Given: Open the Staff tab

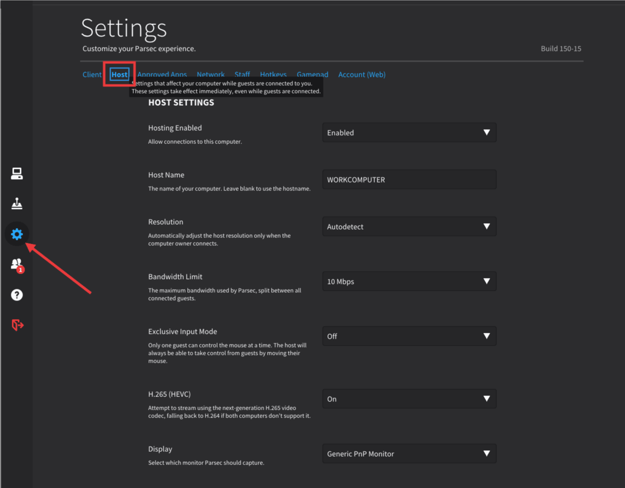Looking at the screenshot, I should click(242, 74).
